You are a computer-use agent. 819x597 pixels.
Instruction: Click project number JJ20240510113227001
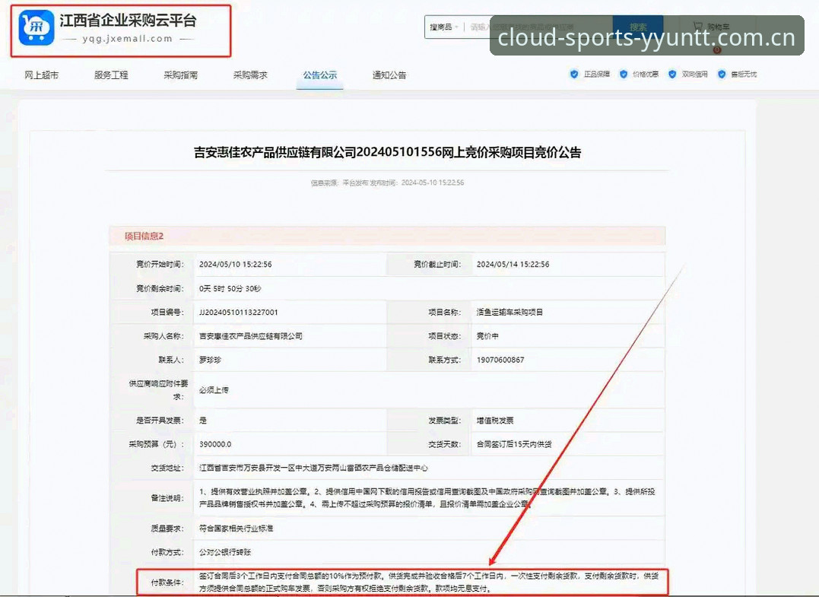pos(239,313)
